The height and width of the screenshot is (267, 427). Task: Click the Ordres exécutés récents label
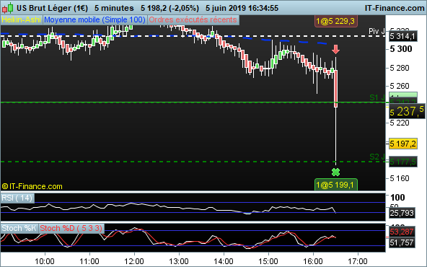pyautogui.click(x=193, y=20)
